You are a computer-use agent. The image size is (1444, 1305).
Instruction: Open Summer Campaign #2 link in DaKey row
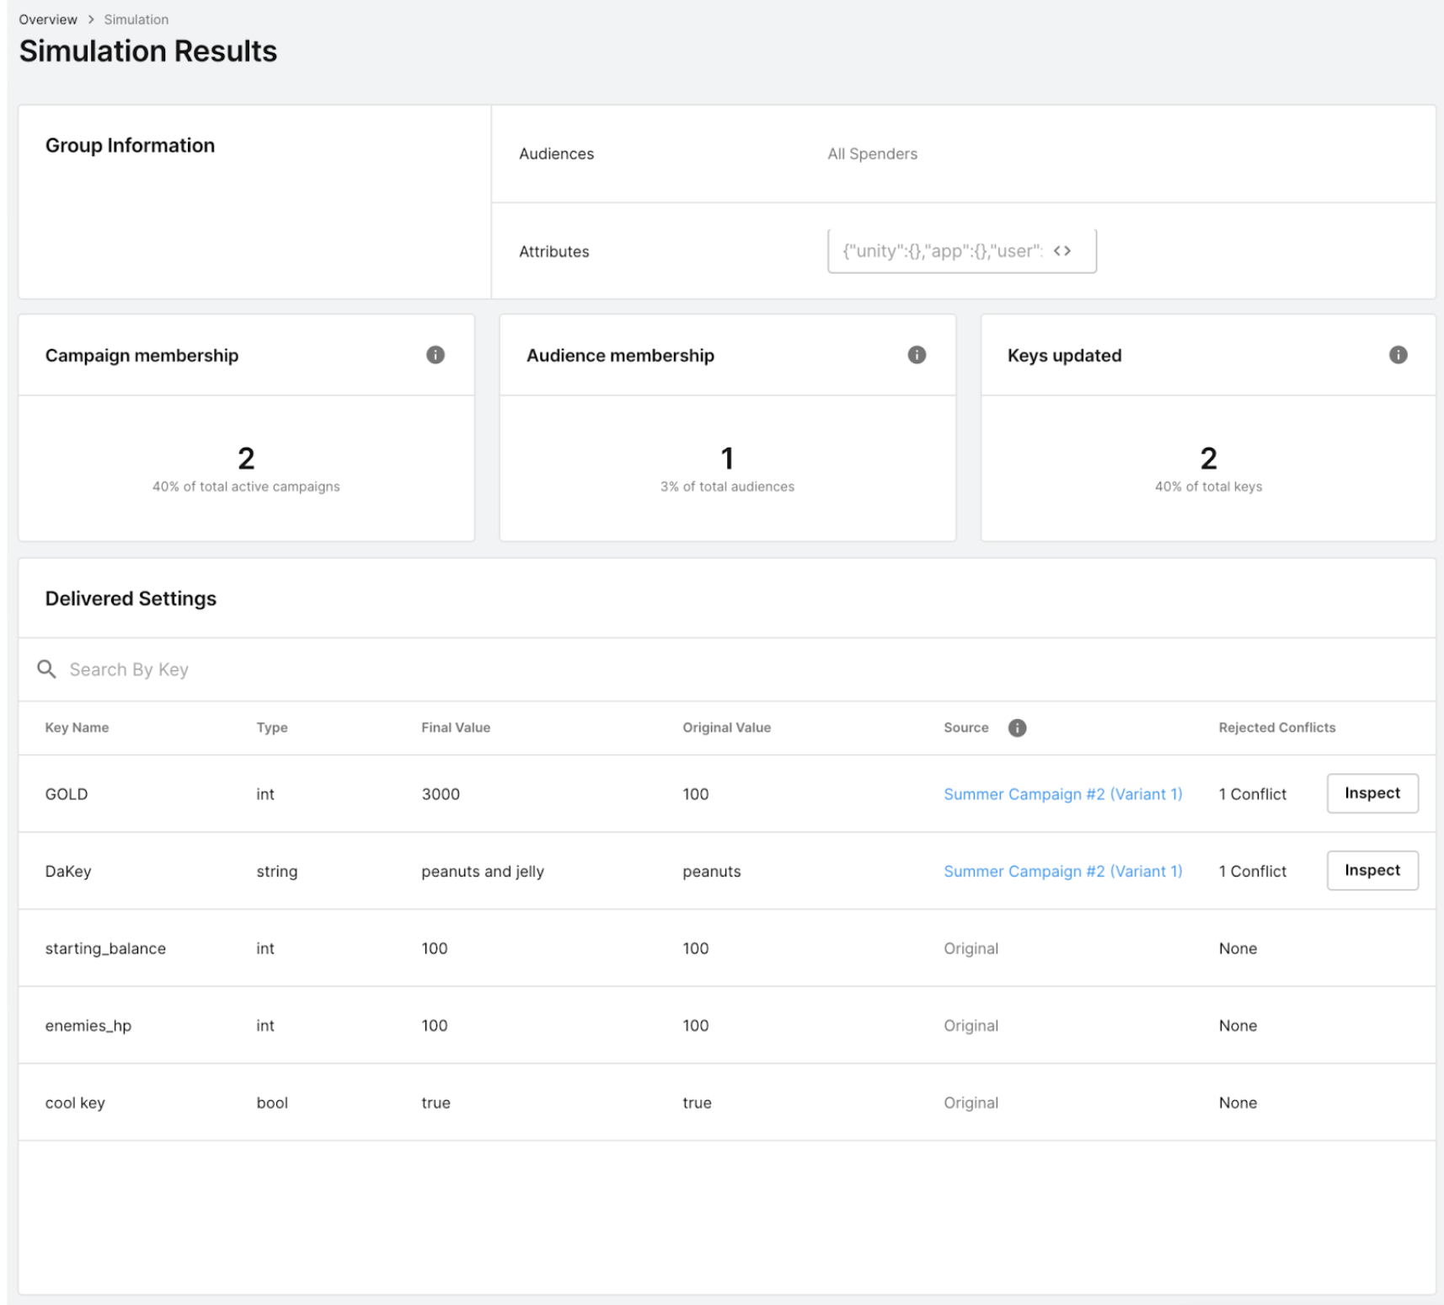(1062, 871)
